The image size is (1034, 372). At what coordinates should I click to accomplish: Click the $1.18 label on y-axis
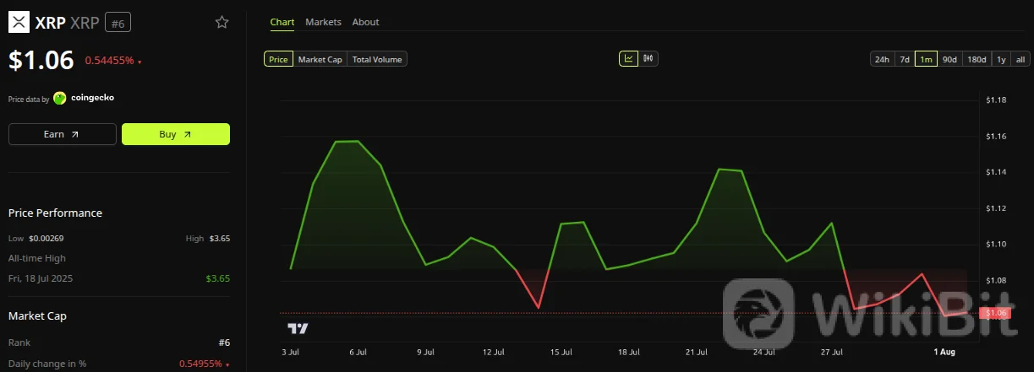[x=996, y=100]
